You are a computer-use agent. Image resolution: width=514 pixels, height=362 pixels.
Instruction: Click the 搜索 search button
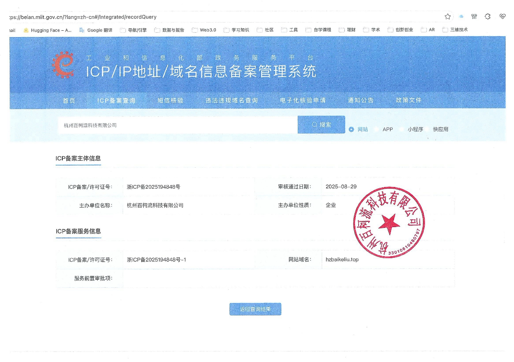(x=321, y=125)
